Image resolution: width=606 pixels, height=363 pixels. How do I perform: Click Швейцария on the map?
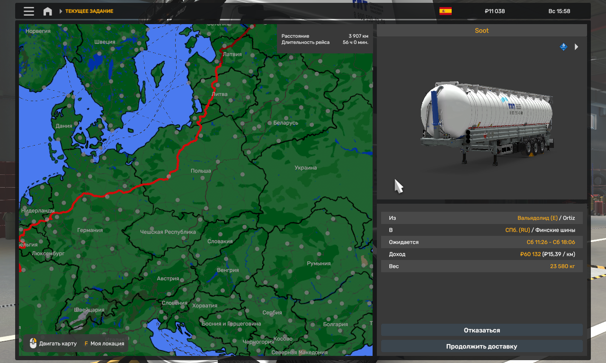pos(89,310)
